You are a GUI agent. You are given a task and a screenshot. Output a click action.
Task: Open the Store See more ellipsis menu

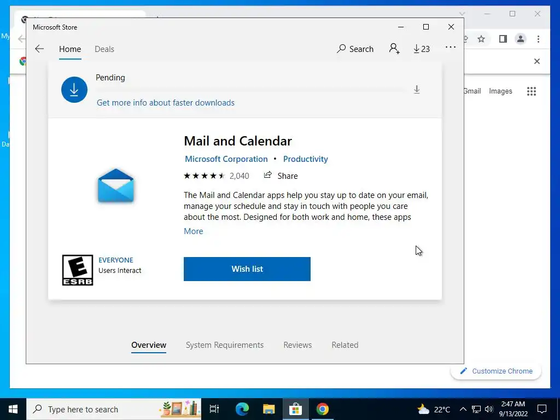pyautogui.click(x=451, y=47)
